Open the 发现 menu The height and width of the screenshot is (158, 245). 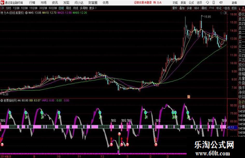[x=66, y=3]
